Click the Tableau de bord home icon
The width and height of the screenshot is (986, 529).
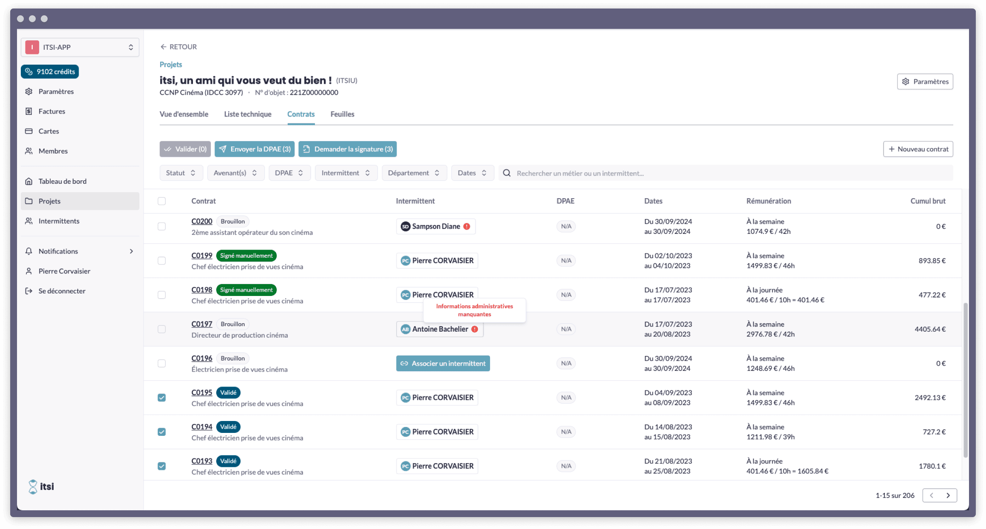(29, 181)
